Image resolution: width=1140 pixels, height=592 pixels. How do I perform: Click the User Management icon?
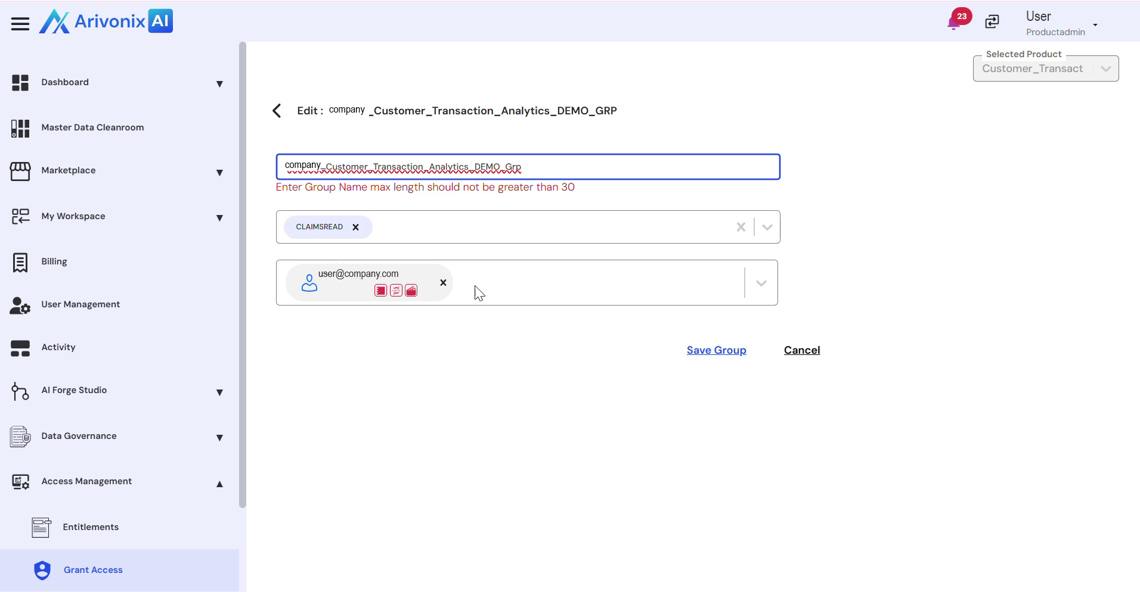(x=20, y=305)
